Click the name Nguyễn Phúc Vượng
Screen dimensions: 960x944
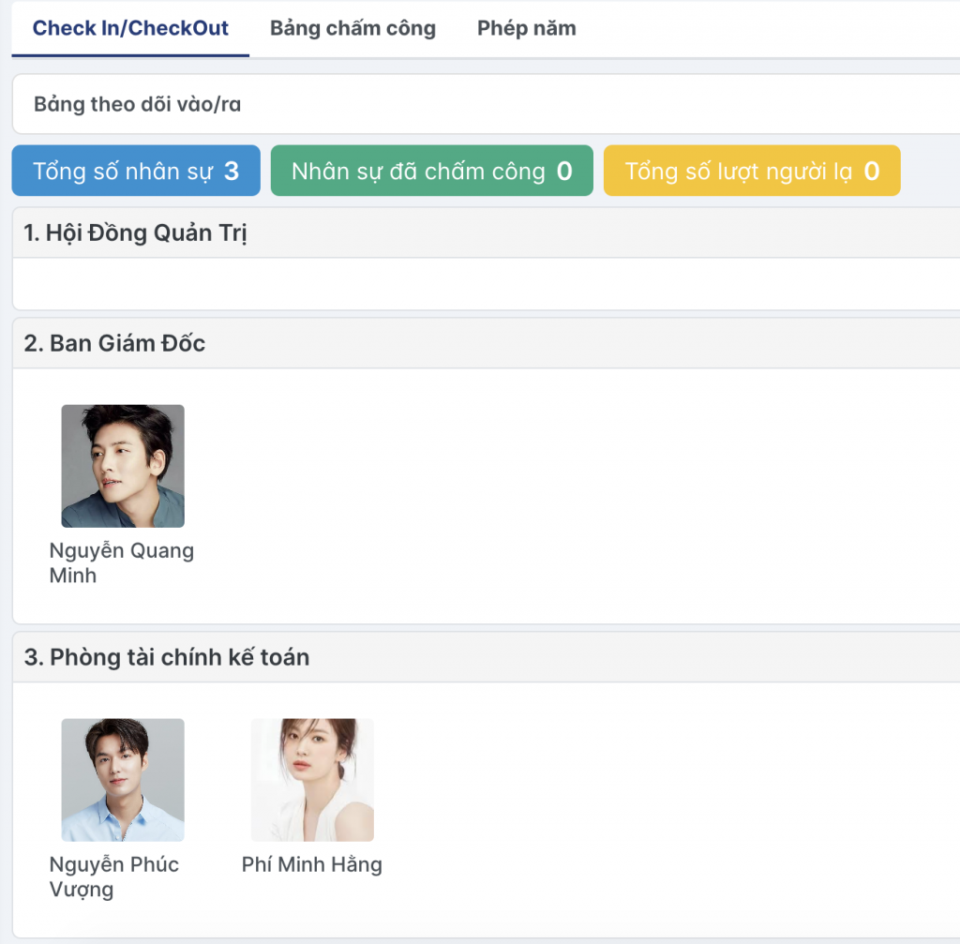[113, 877]
